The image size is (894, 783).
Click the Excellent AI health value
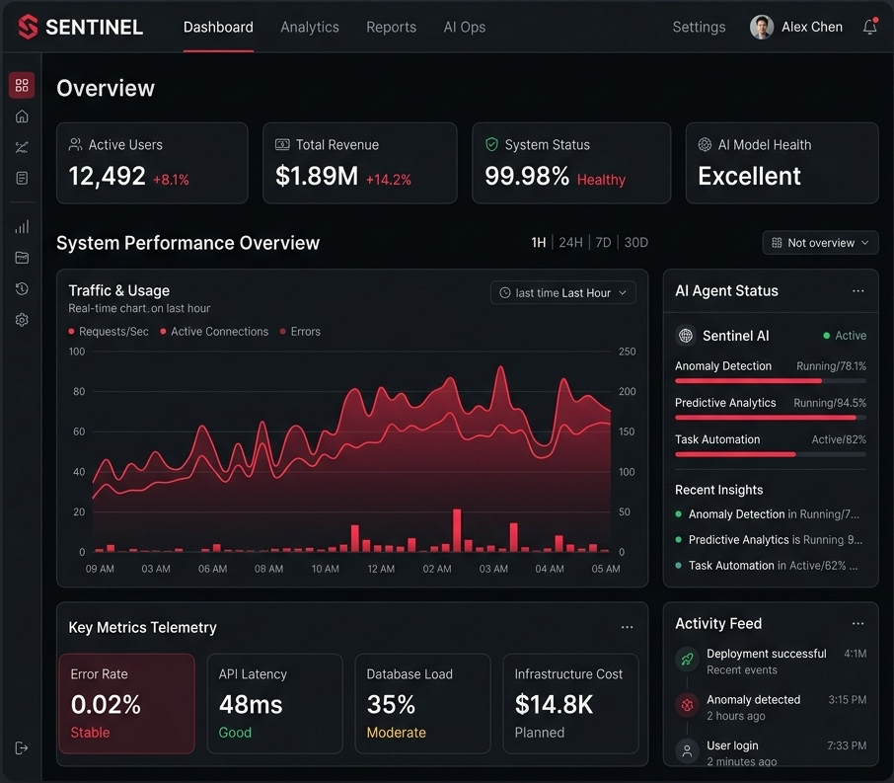(x=749, y=176)
